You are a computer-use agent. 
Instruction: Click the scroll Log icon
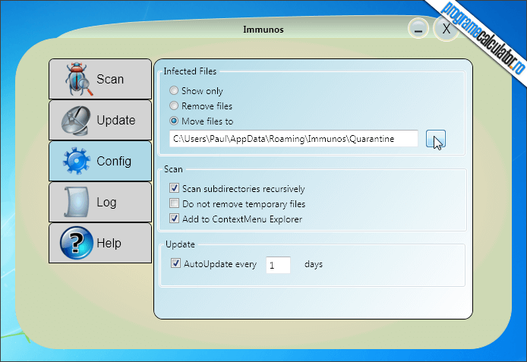click(x=77, y=202)
